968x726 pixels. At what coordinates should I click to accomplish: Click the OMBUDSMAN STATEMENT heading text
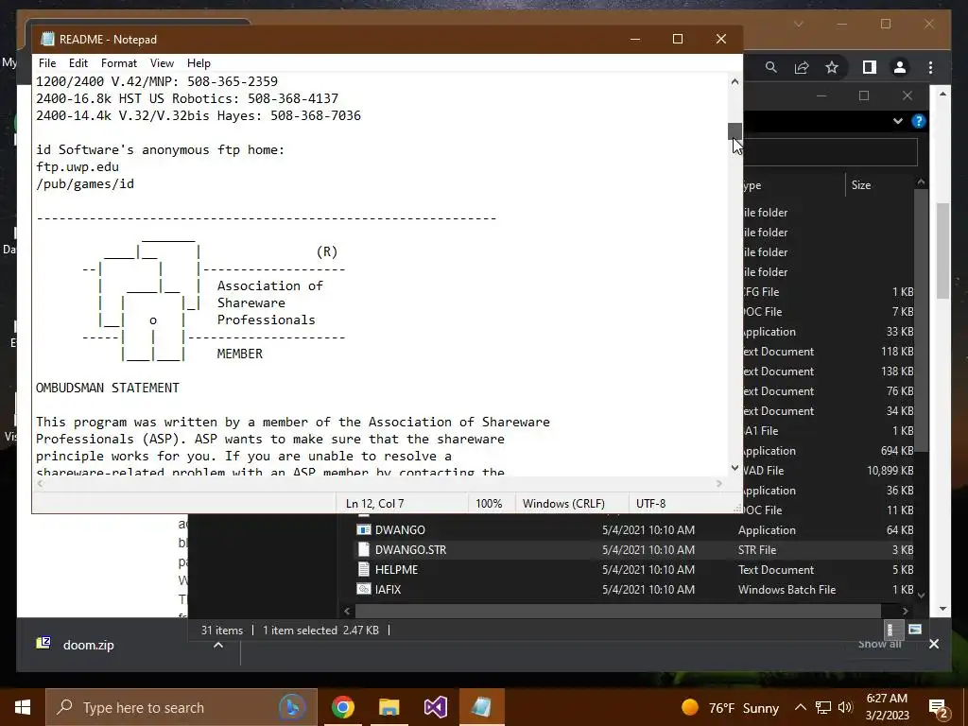(x=108, y=388)
